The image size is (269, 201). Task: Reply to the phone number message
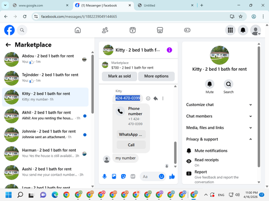[x=155, y=99]
